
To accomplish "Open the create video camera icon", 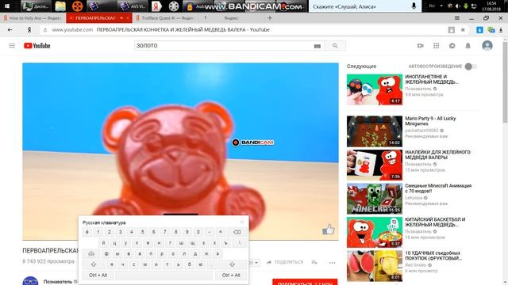I will 420,46.
